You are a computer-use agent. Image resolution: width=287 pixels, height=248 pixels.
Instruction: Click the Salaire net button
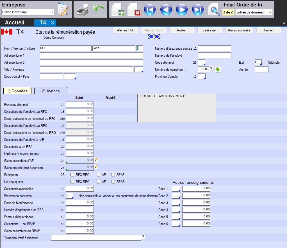pyautogui.click(x=210, y=30)
